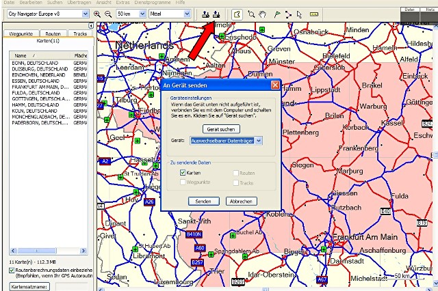This screenshot has height=291, width=438.
Task: Click the zoom in magnifier icon
Action: tap(97, 14)
